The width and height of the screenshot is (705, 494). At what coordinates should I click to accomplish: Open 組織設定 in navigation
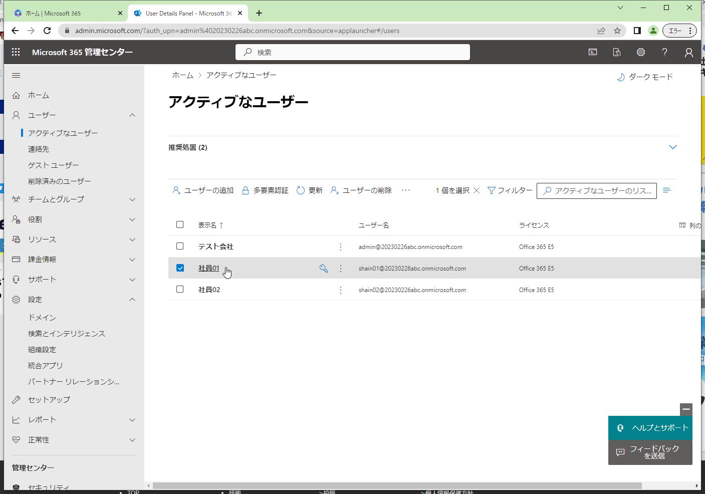[42, 350]
